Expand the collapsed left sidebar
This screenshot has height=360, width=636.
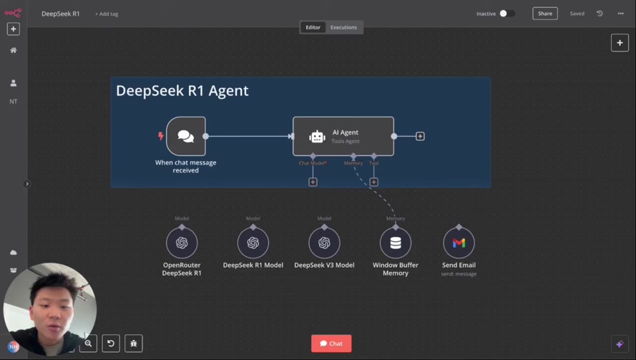26,184
